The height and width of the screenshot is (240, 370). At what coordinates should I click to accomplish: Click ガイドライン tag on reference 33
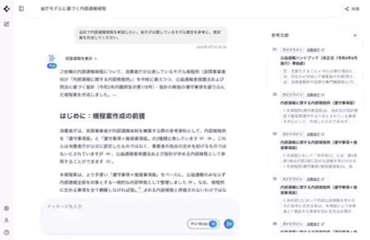pos(292,95)
